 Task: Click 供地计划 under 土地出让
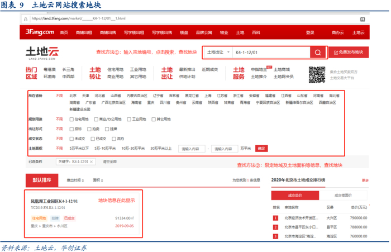tap(187, 77)
